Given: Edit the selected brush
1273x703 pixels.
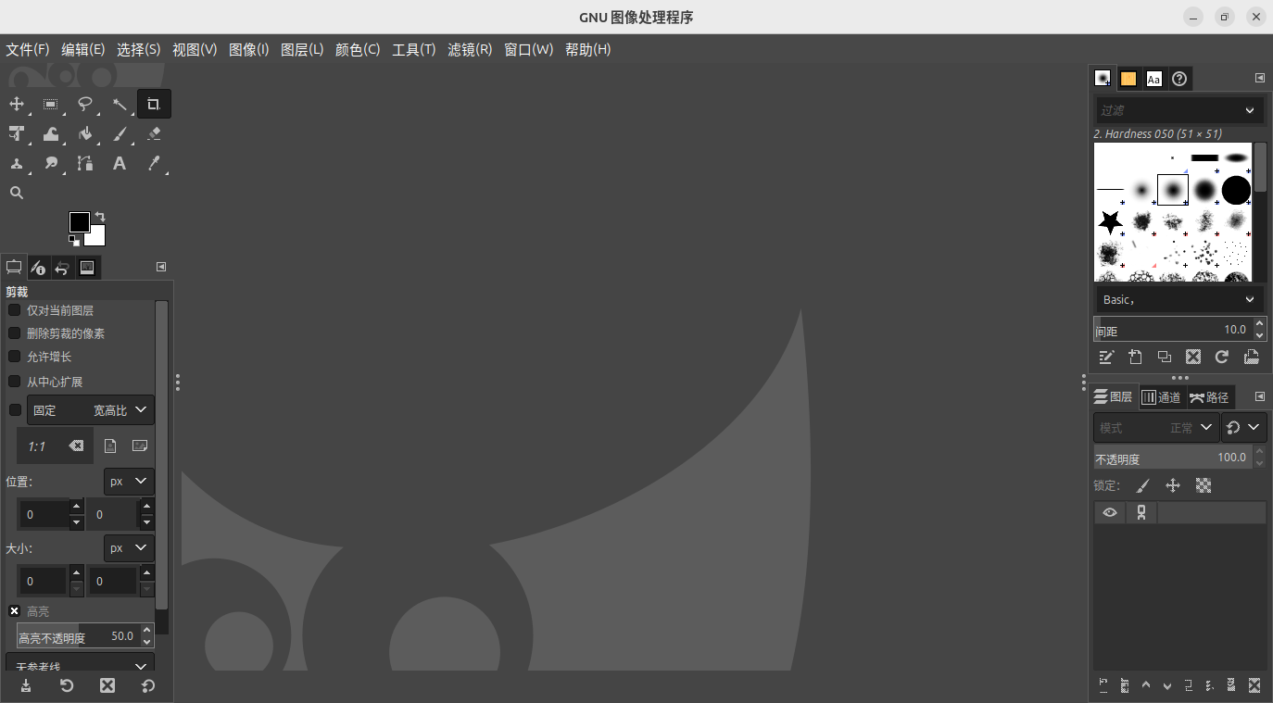Looking at the screenshot, I should tap(1105, 357).
